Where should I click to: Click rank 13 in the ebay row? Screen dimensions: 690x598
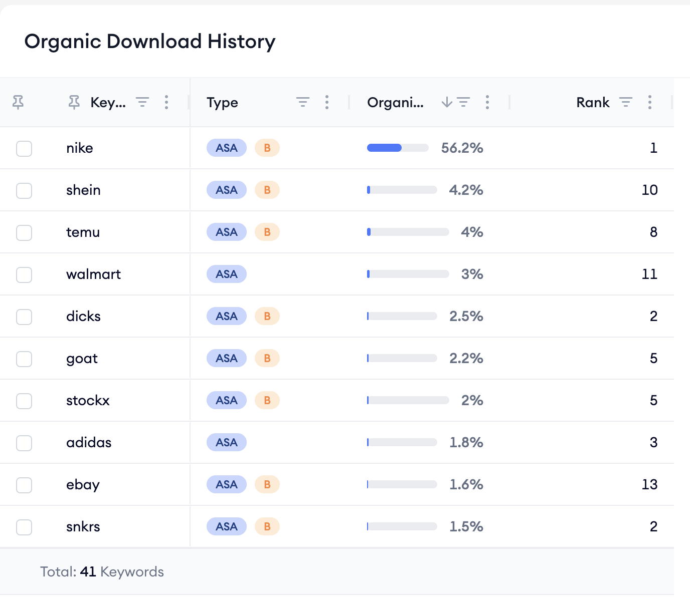(649, 484)
